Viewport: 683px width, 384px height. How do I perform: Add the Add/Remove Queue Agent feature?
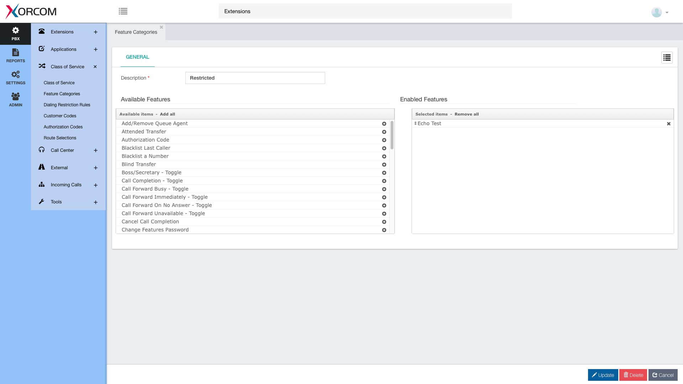(384, 124)
